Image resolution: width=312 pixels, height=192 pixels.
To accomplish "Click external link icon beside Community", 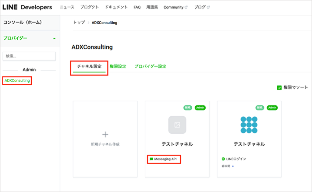I will tap(186, 7).
